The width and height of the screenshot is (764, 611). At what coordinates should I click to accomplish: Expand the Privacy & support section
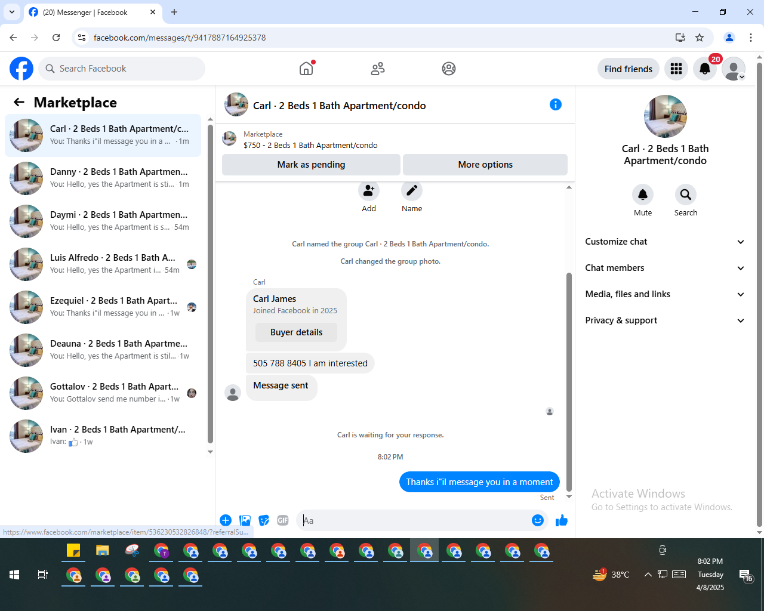click(x=665, y=320)
